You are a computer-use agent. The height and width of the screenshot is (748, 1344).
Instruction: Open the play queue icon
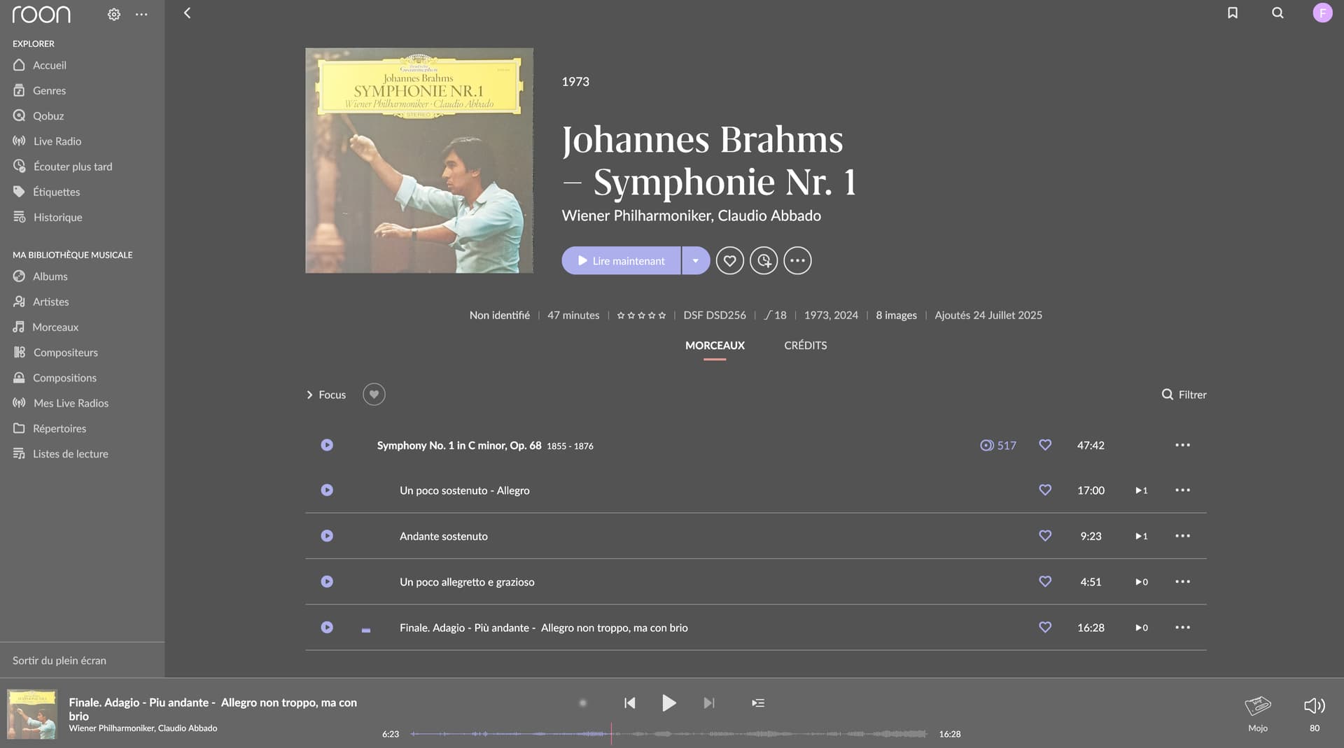758,703
